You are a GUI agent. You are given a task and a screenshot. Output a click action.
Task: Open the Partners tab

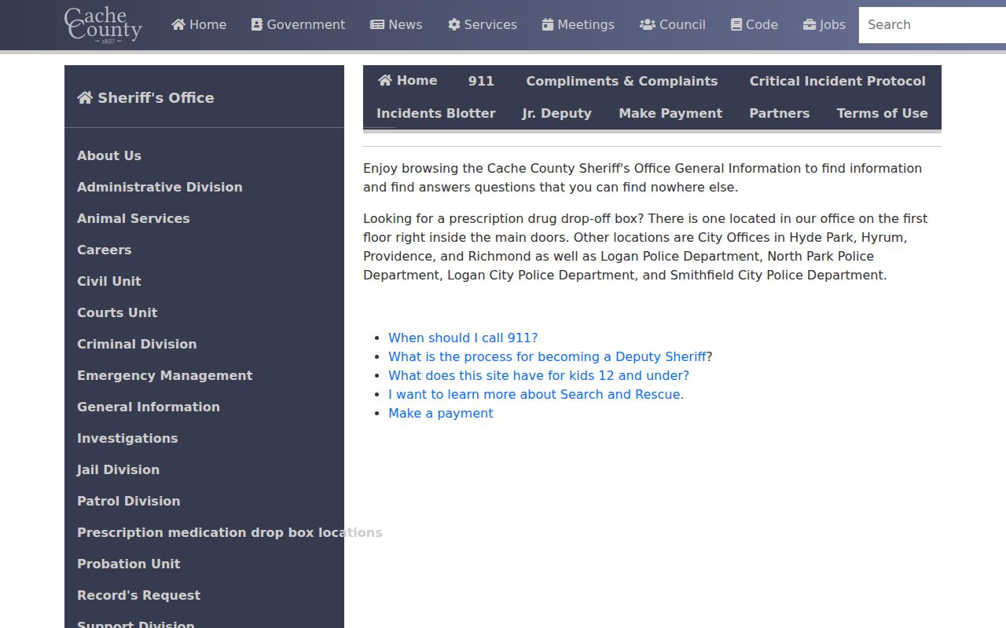point(780,113)
